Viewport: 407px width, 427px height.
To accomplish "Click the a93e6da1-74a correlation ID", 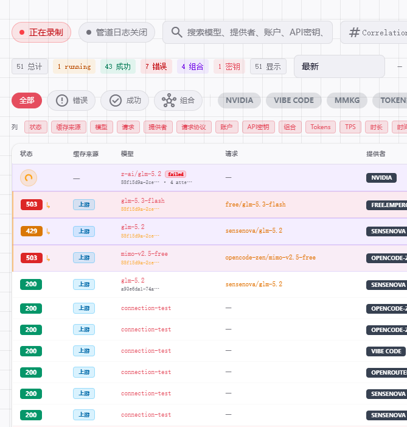I will pos(140,289).
